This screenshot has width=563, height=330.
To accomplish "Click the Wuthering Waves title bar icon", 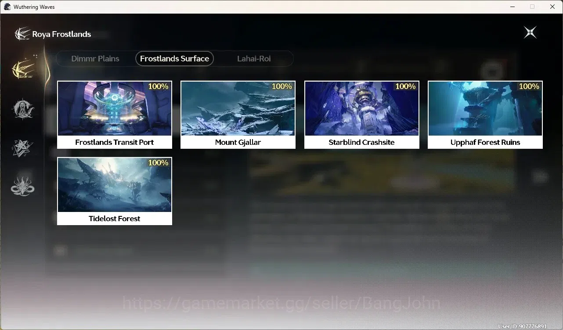I will point(7,7).
